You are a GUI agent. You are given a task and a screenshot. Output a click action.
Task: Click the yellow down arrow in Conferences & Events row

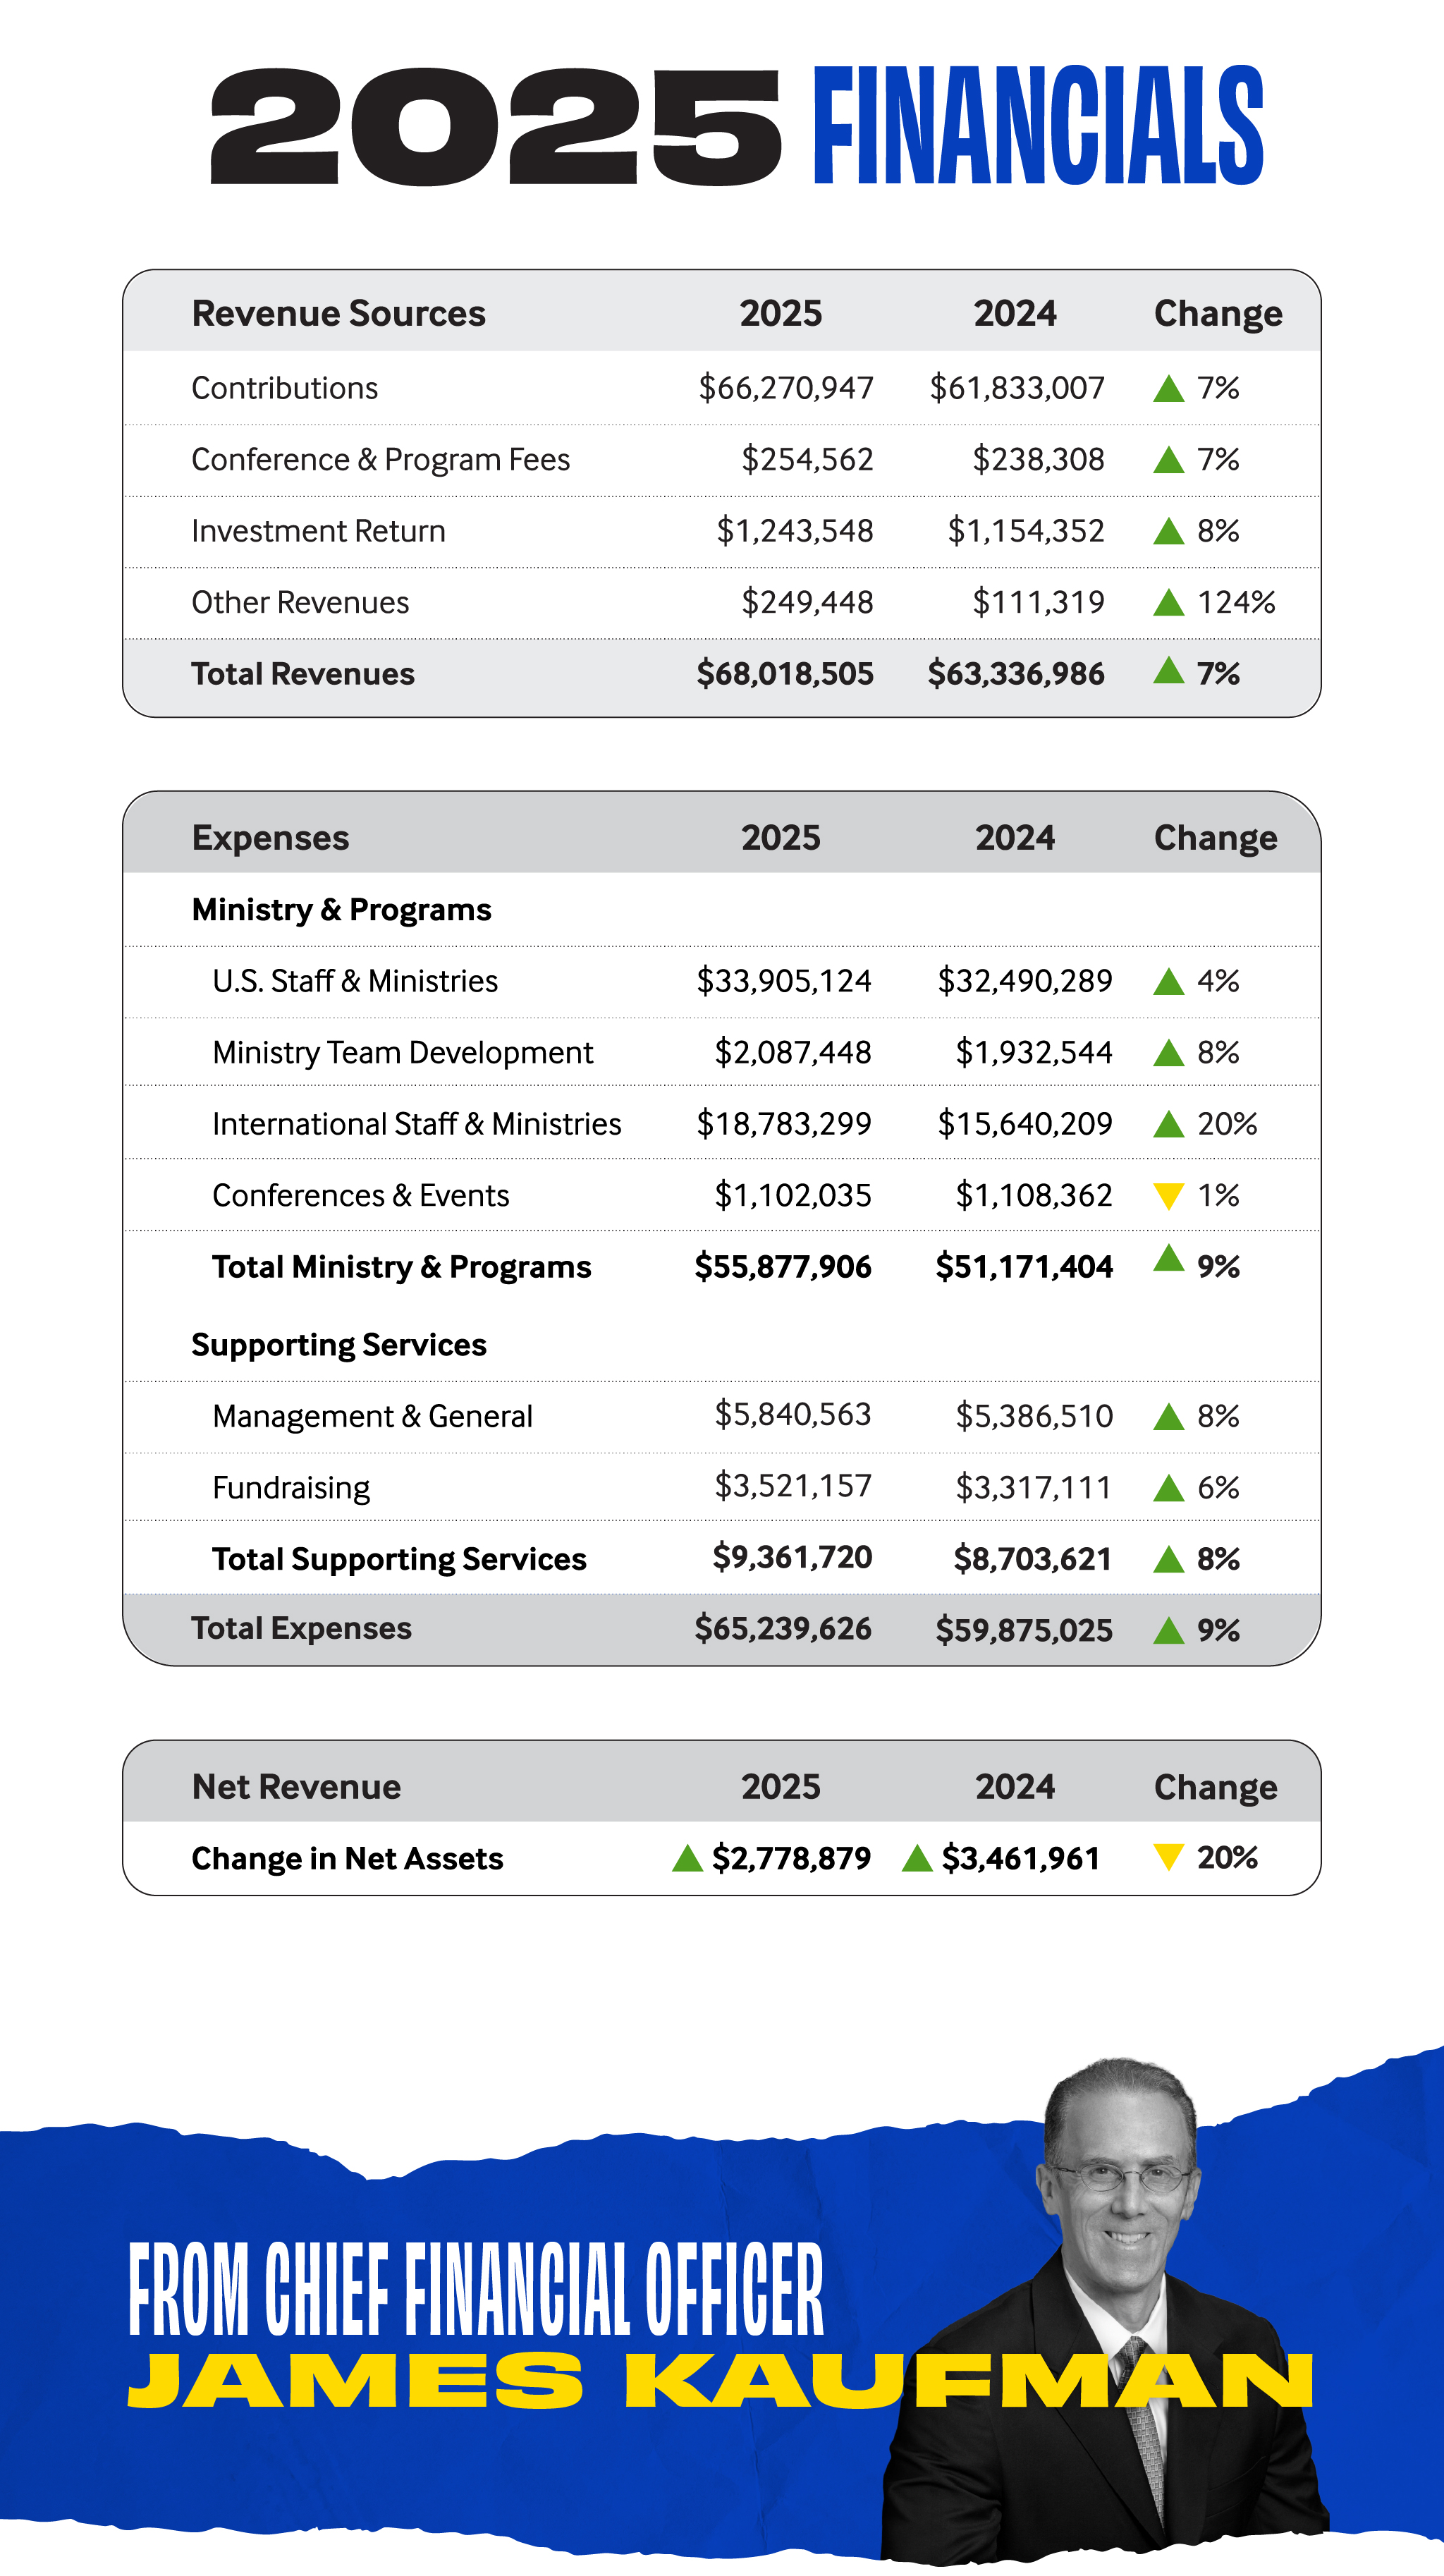coord(1168,1196)
